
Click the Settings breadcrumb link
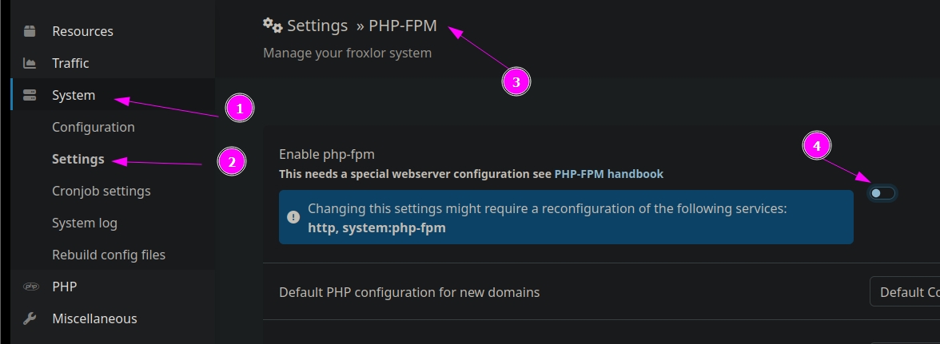(x=317, y=25)
